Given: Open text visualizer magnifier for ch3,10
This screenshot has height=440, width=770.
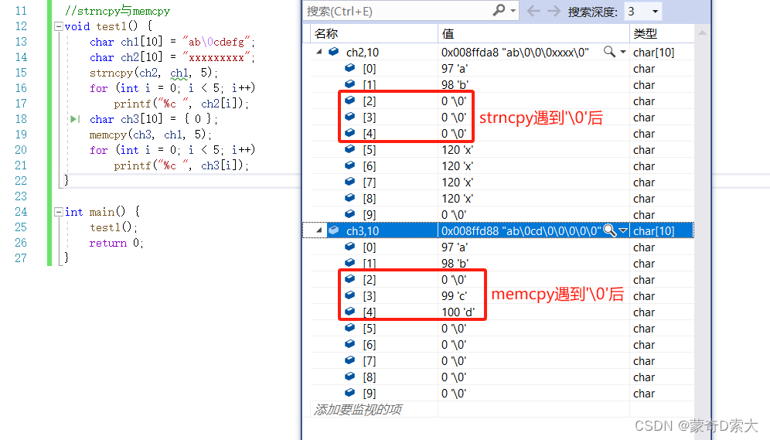Looking at the screenshot, I should pyautogui.click(x=609, y=230).
